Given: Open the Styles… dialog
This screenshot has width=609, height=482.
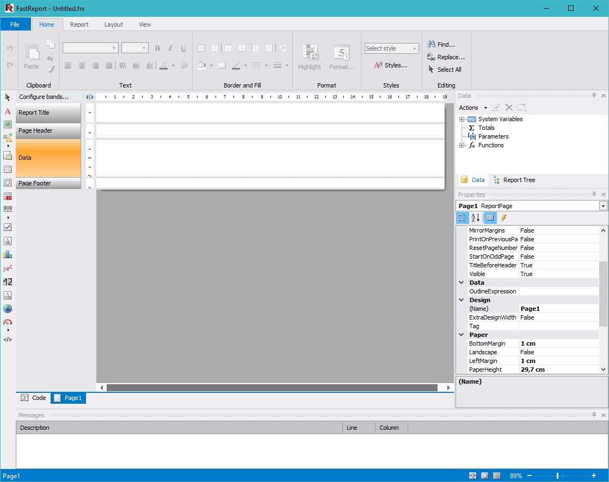Looking at the screenshot, I should (391, 65).
